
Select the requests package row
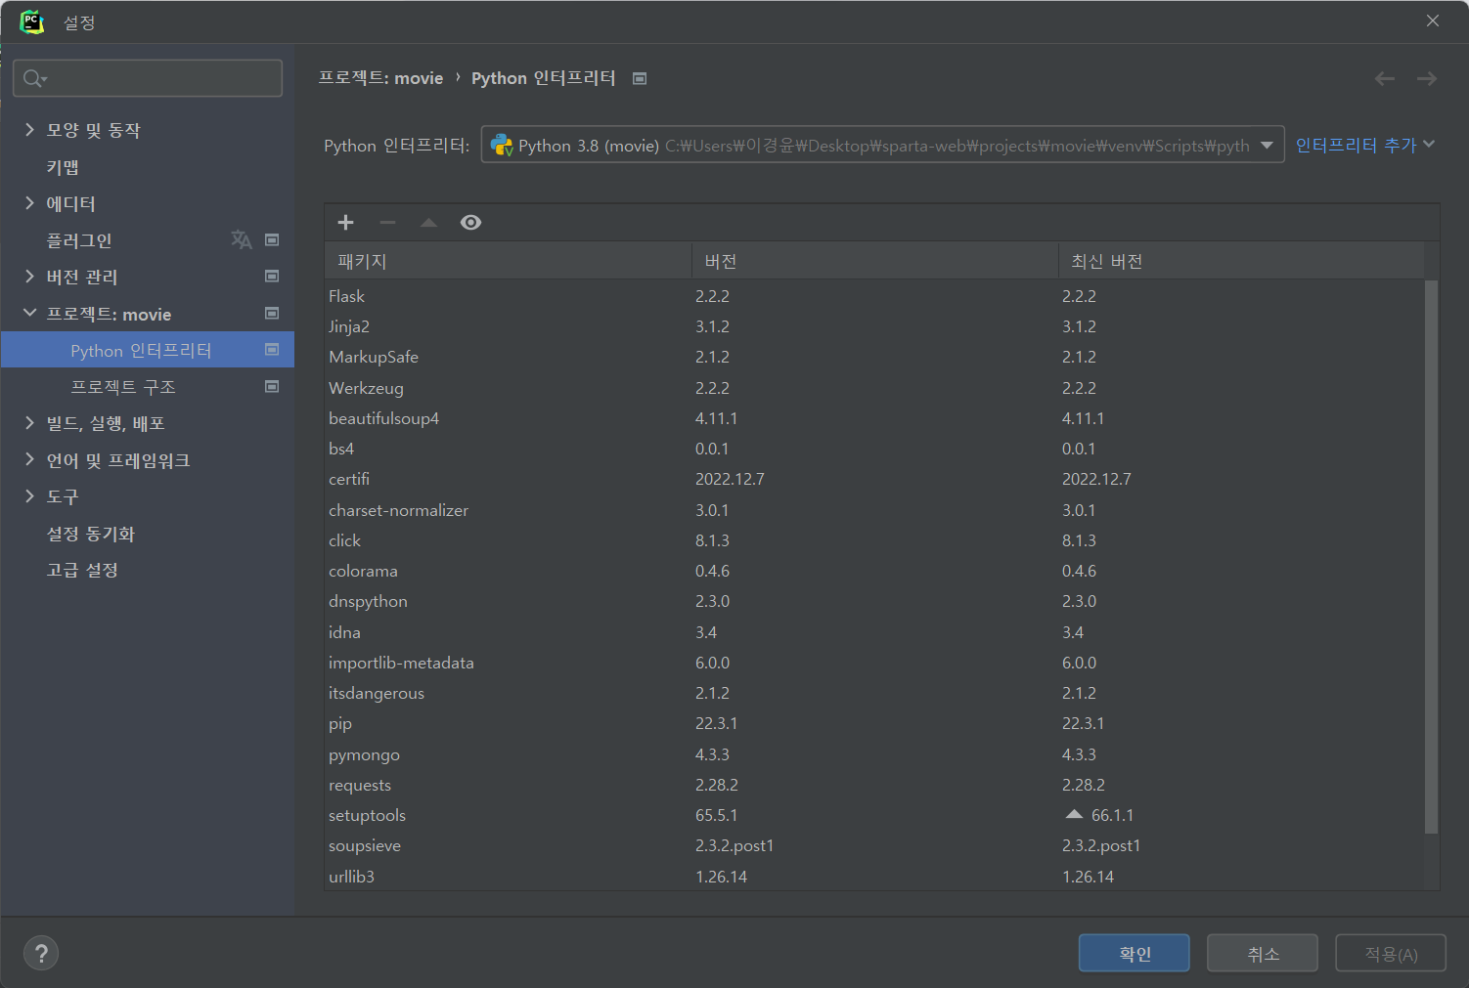[875, 785]
